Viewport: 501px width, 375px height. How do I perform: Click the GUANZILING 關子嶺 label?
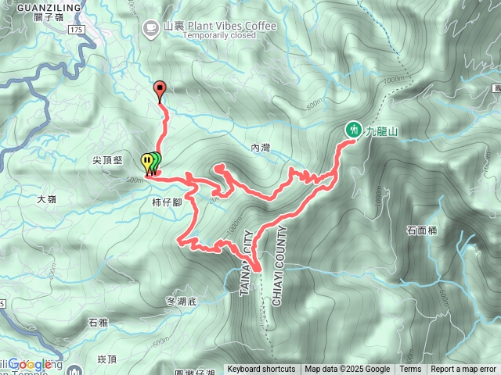coord(49,12)
